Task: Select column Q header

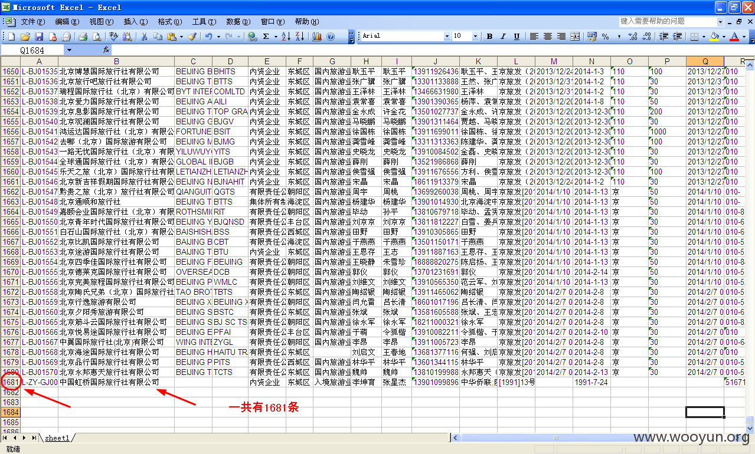Action: (x=705, y=61)
